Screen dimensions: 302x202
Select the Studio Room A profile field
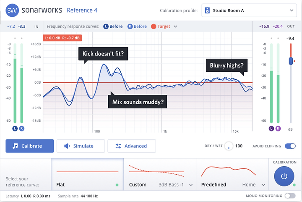tap(249, 10)
